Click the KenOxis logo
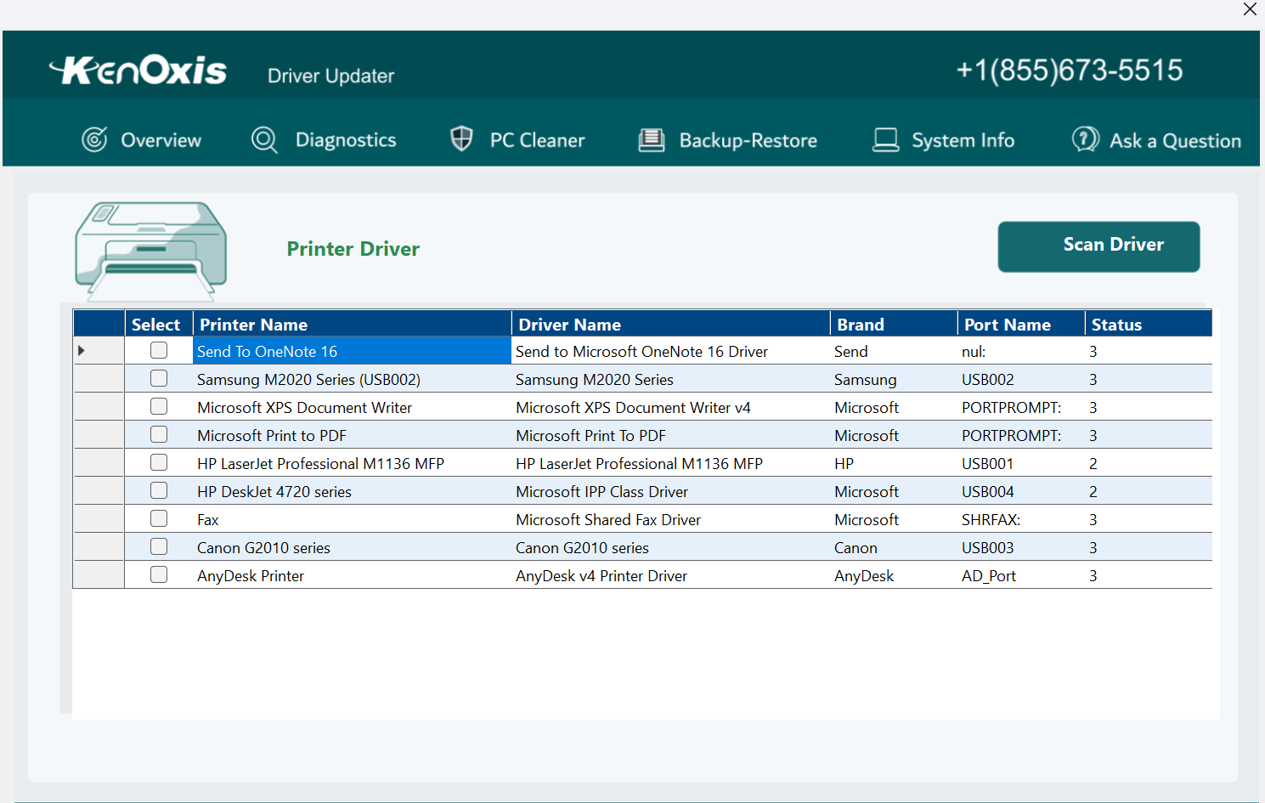Image resolution: width=1265 pixels, height=803 pixels. [x=138, y=70]
